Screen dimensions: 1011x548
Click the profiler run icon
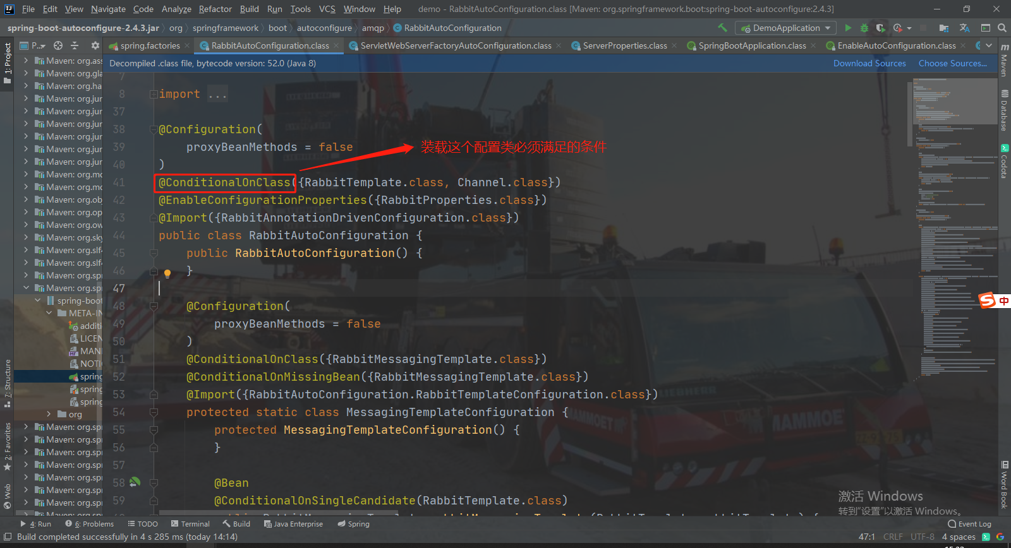click(897, 28)
